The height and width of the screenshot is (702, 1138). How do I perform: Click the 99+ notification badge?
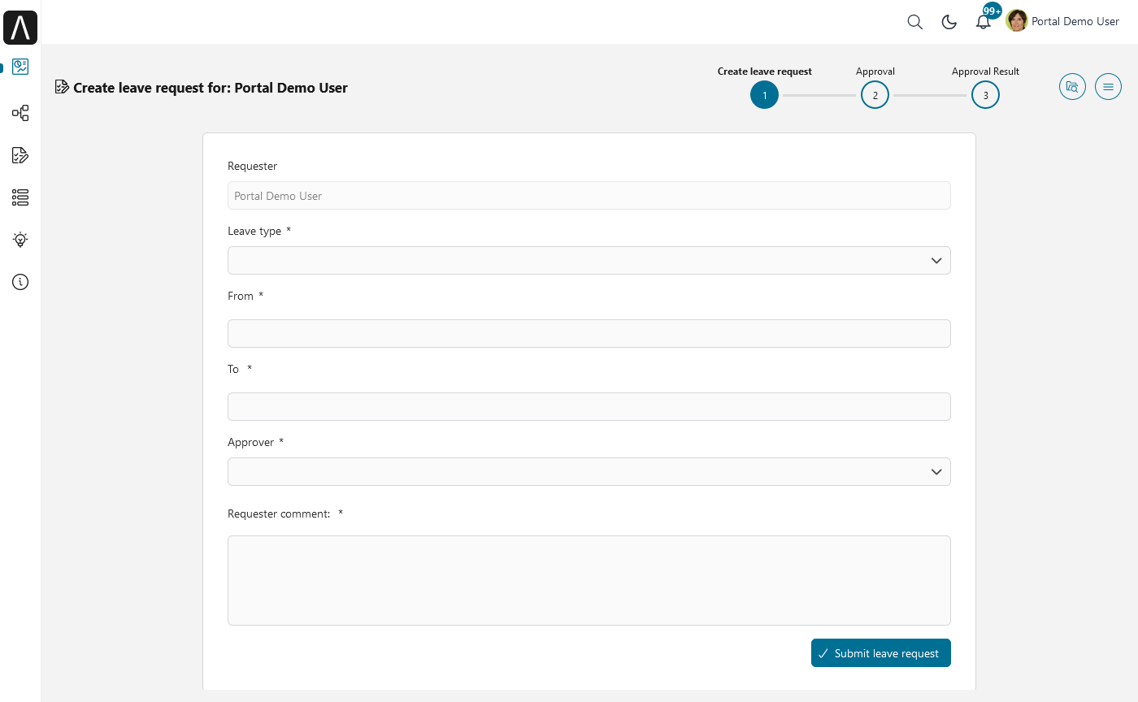(992, 11)
